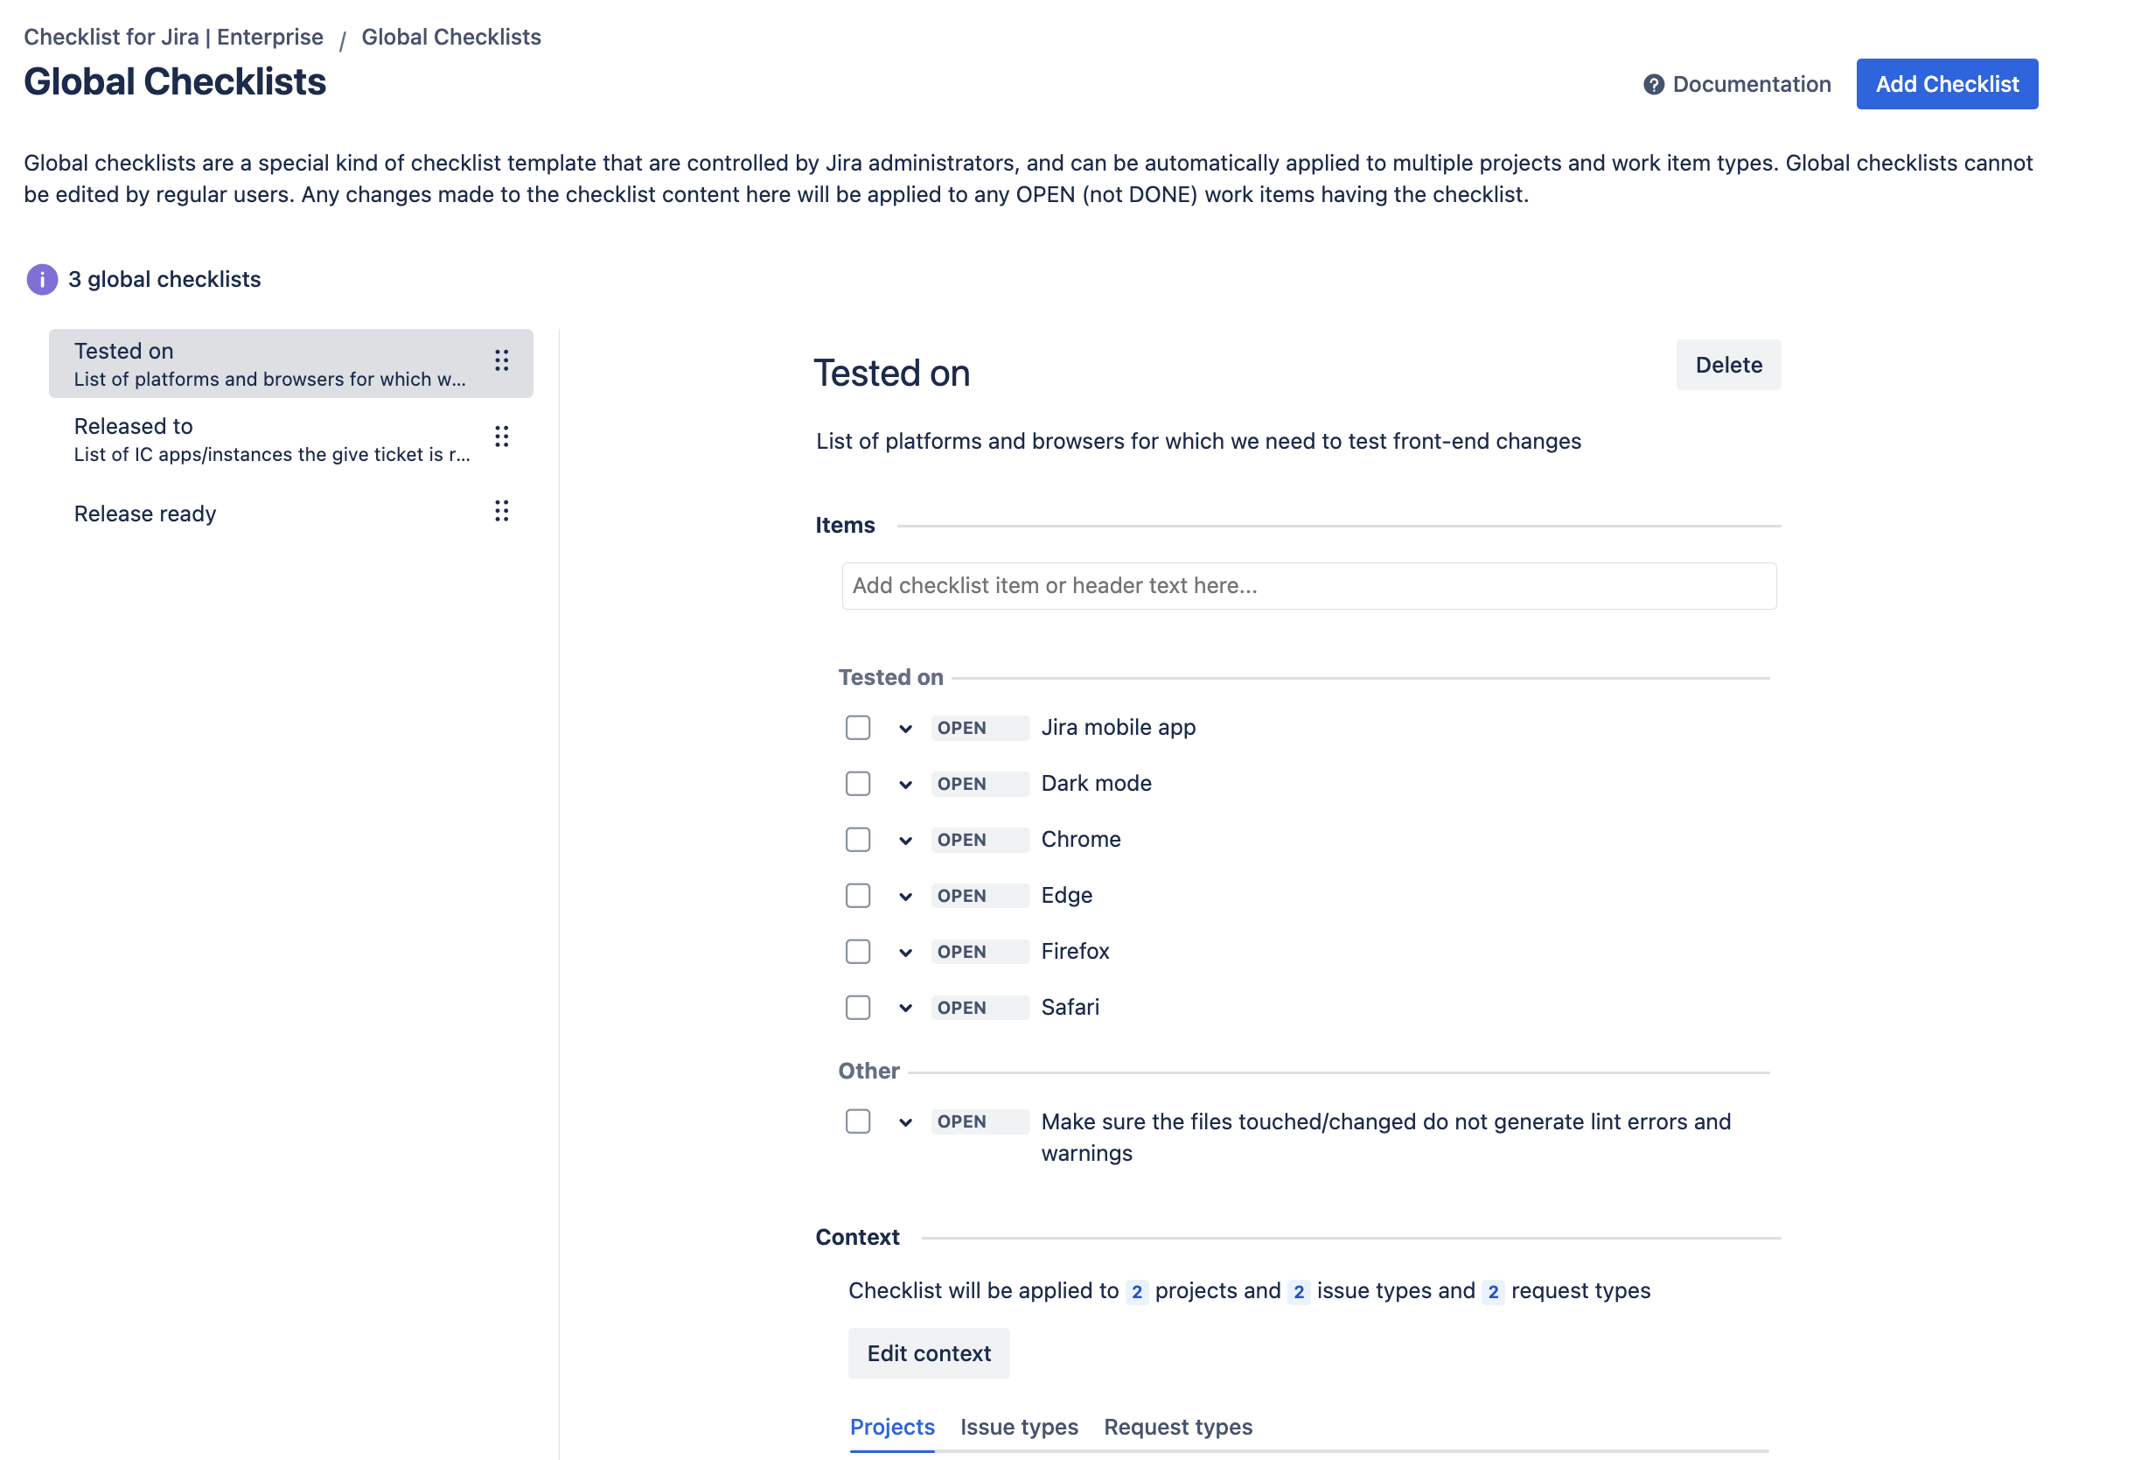The image size is (2134, 1460).
Task: Check the Firefox checklist item checkbox
Action: click(x=858, y=951)
